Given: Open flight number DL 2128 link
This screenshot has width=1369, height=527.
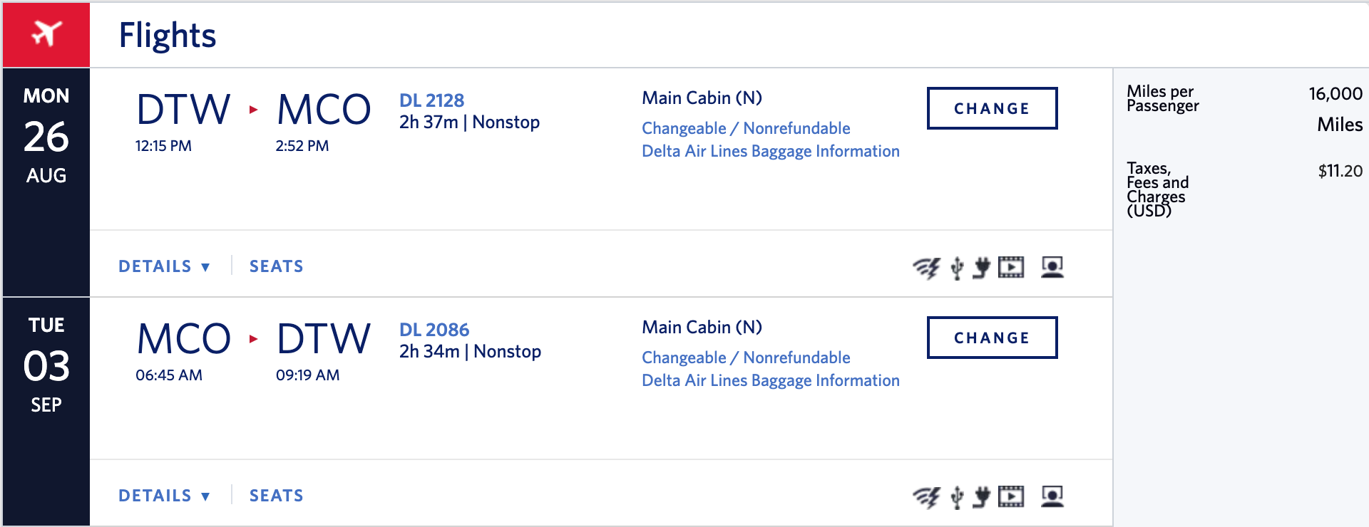Looking at the screenshot, I should pos(431,100).
